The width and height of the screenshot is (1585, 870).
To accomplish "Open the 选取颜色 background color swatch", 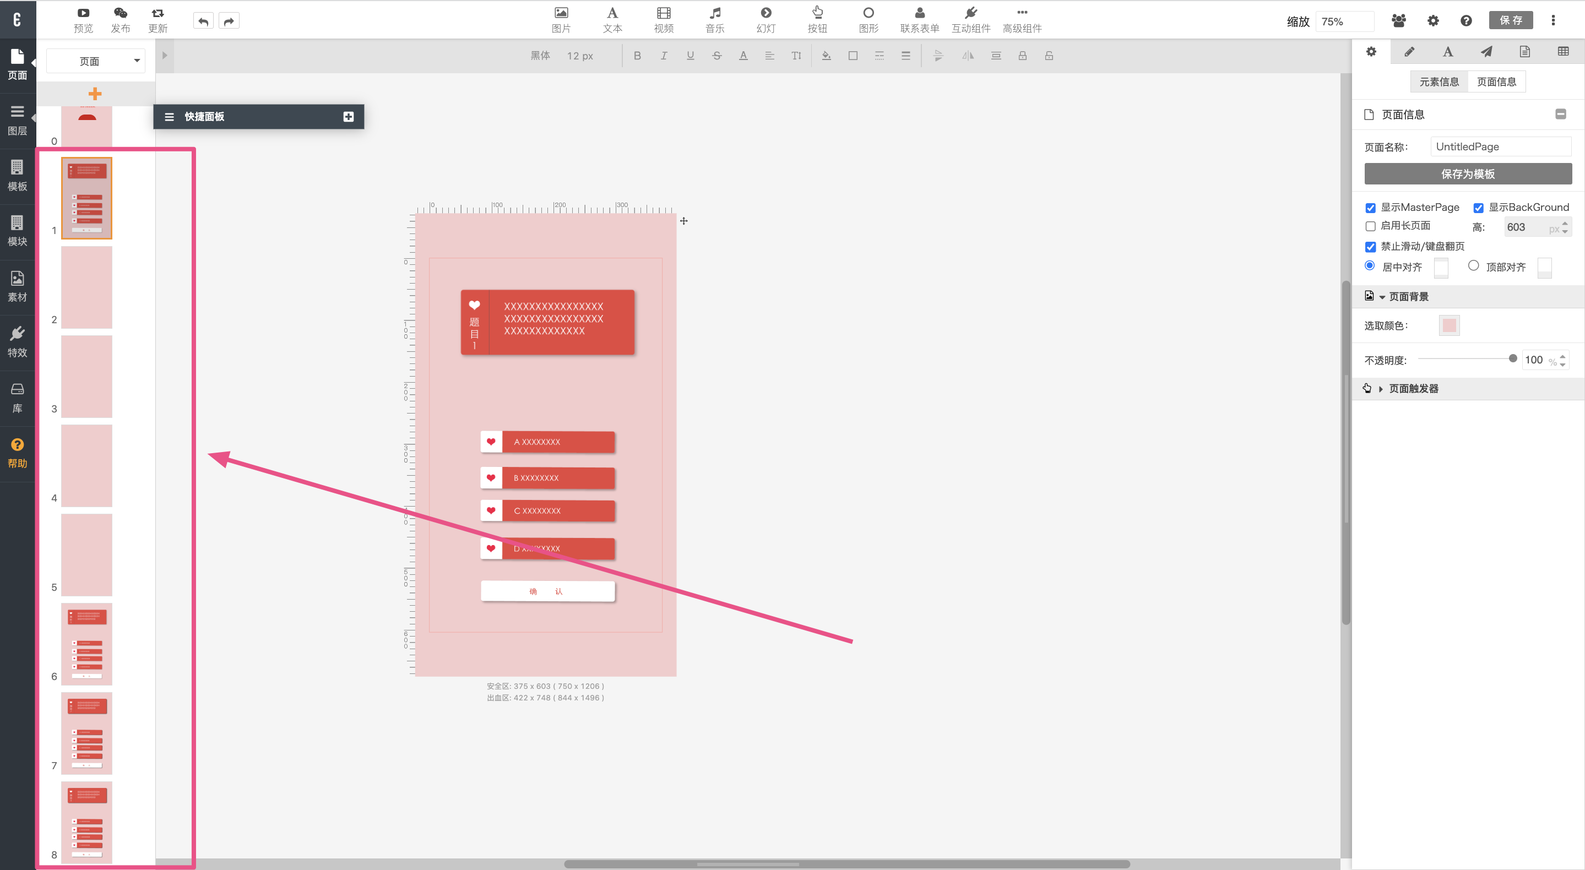I will (x=1449, y=325).
